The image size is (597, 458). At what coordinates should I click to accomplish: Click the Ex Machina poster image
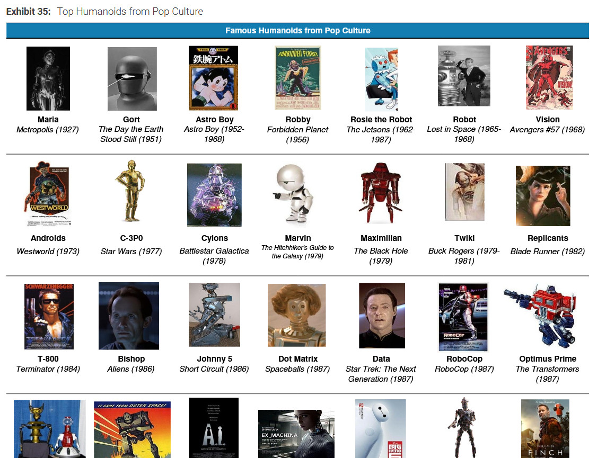[296, 434]
